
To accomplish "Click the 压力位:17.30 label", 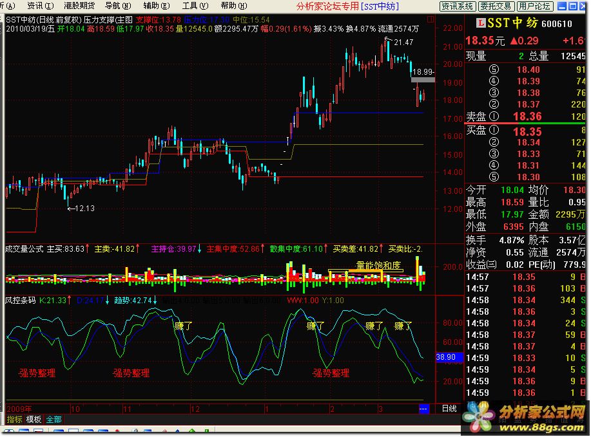I will click(206, 20).
